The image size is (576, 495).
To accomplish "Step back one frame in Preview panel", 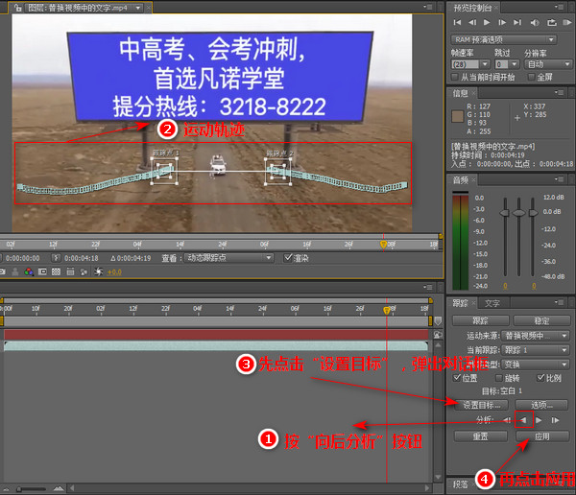I will pos(472,22).
